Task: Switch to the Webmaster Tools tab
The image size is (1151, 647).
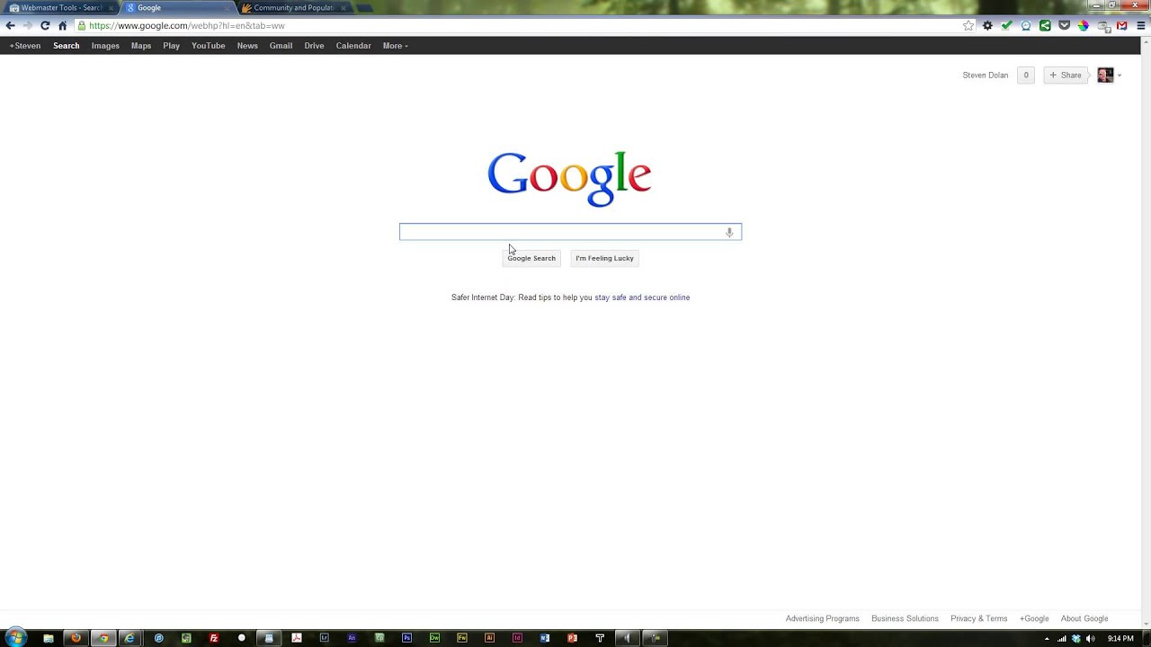Action: [61, 8]
